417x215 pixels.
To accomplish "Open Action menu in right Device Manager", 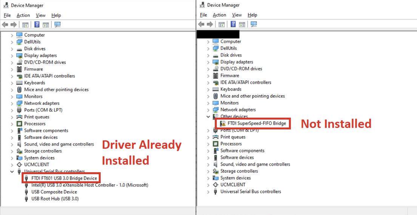I will coord(219,15).
